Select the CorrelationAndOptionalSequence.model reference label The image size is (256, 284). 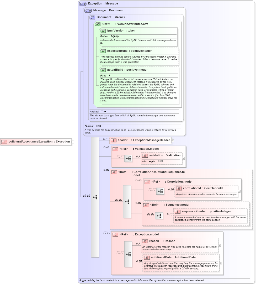[152, 173]
